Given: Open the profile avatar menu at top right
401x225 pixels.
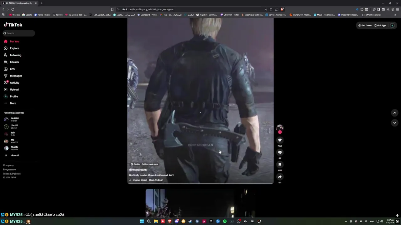Looking at the screenshot, I should [392, 25].
